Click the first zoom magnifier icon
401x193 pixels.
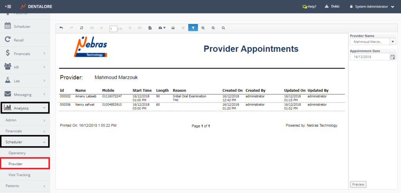pyautogui.click(x=203, y=28)
